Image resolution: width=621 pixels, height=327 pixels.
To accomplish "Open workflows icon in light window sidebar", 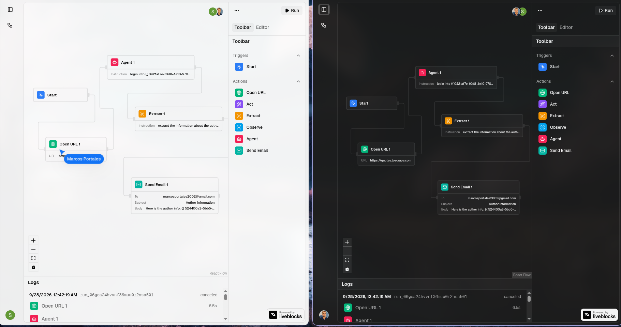I will [10, 25].
